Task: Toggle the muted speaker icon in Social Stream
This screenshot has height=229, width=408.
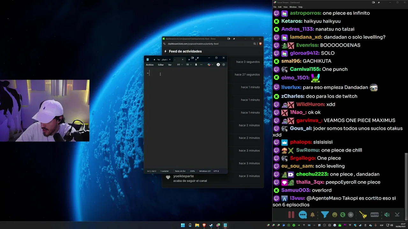Action: tap(387, 215)
